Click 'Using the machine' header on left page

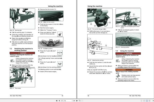pos(55,6)
